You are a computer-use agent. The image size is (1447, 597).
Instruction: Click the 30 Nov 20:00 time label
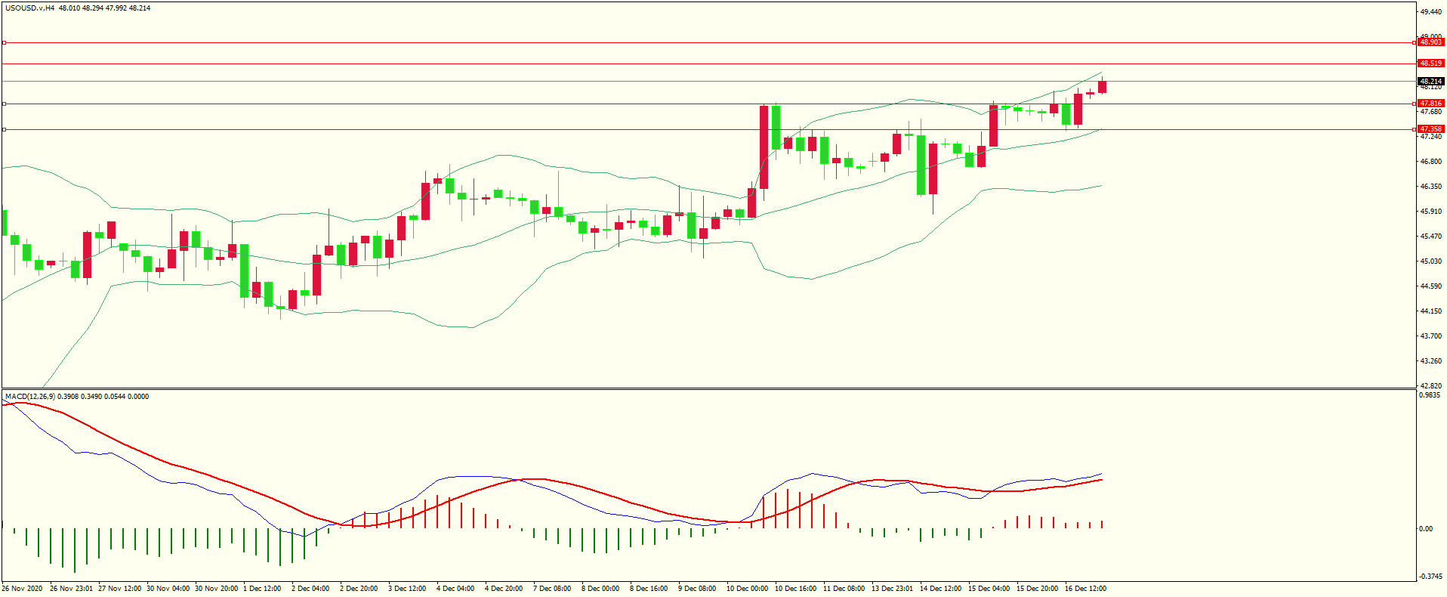(216, 589)
